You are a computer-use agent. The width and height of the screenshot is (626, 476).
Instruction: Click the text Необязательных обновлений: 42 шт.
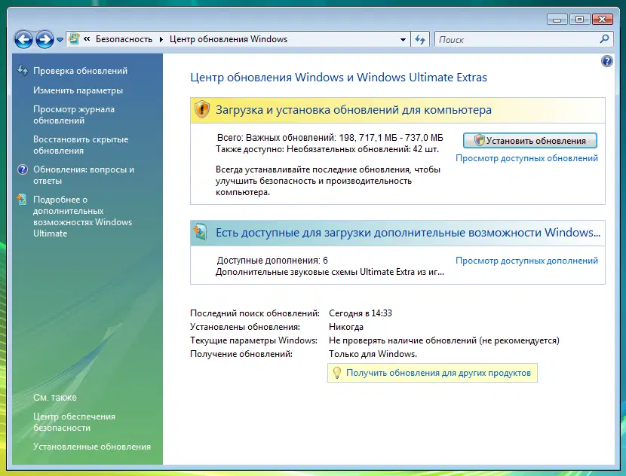(x=363, y=149)
